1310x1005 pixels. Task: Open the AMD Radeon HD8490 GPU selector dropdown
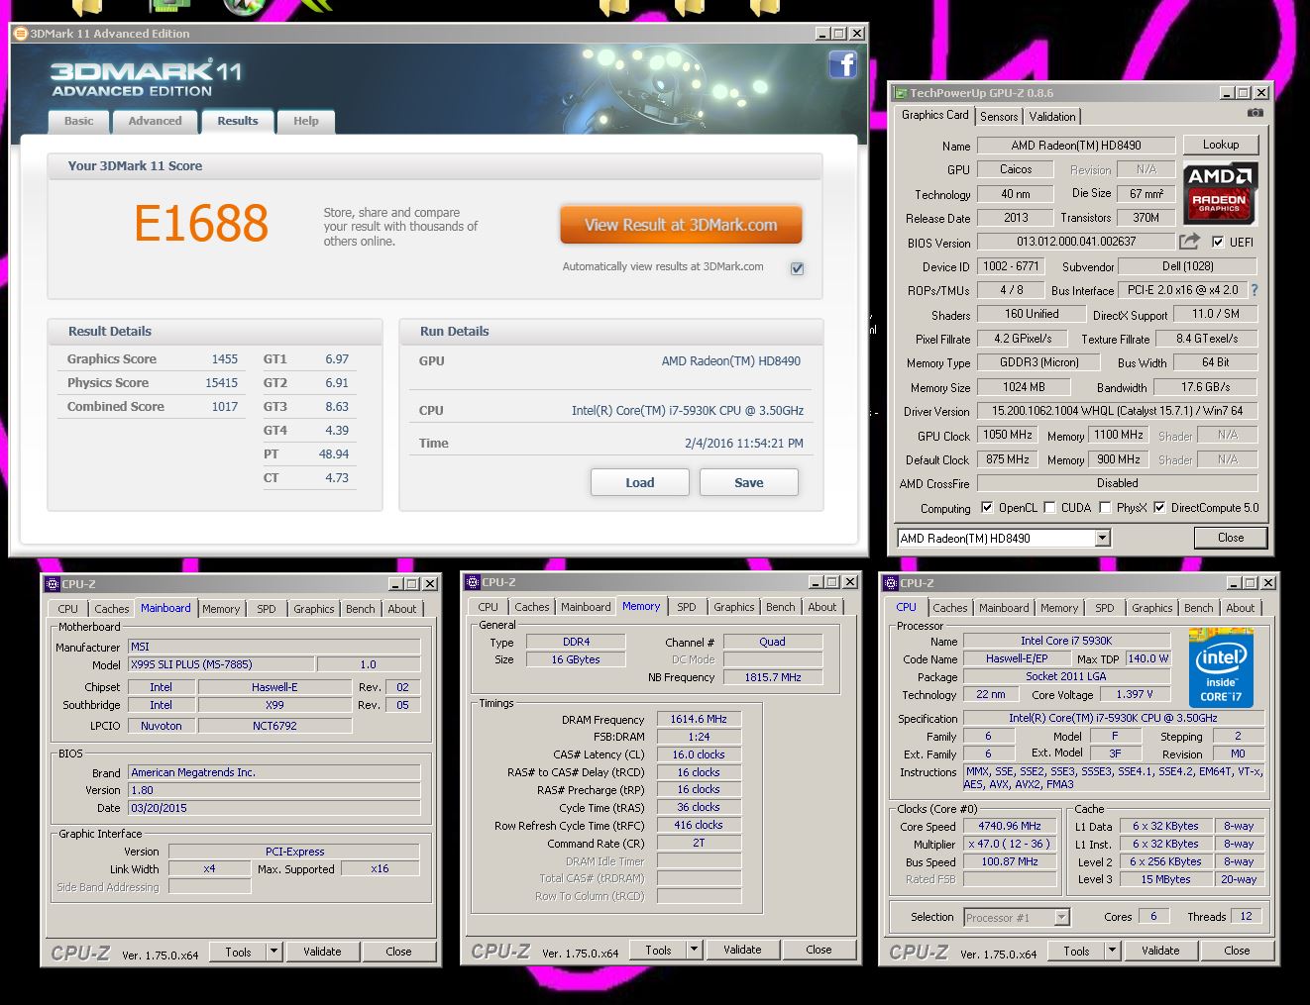coord(1102,539)
